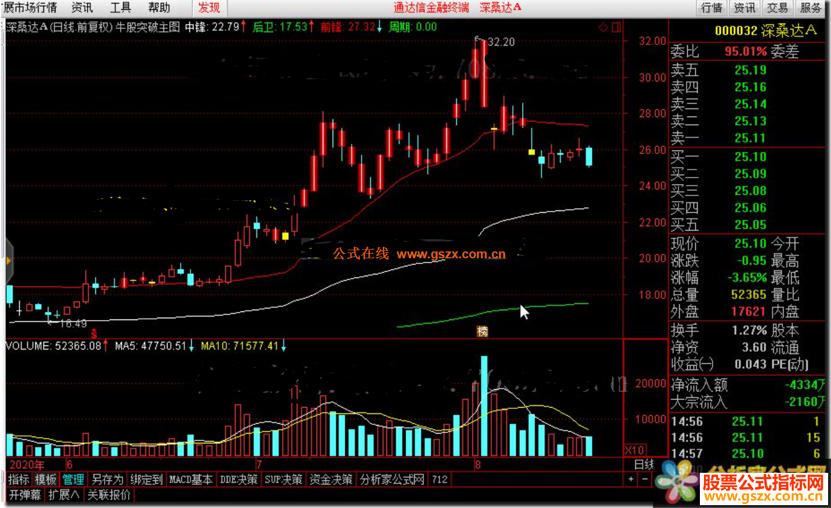Open 帮助 menu

pos(159,7)
